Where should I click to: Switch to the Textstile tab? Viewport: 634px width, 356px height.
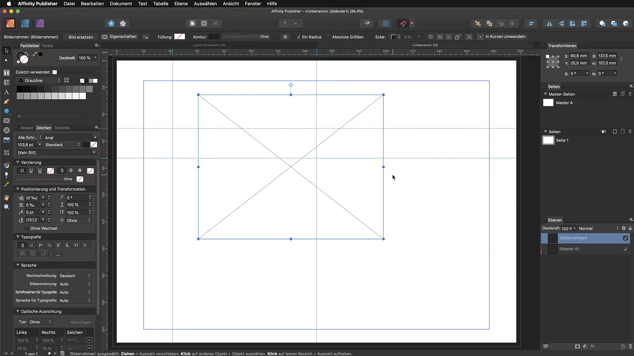(62, 128)
